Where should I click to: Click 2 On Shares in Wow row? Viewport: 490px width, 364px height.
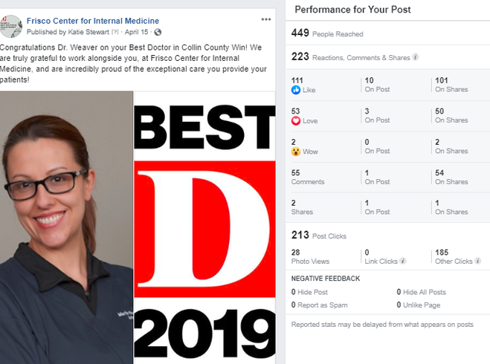click(451, 146)
